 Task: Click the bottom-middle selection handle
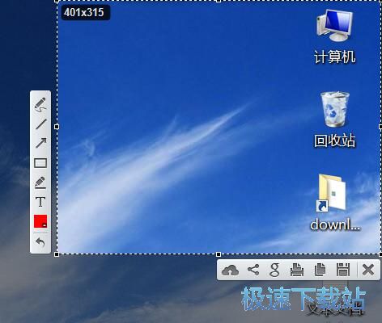219,254
